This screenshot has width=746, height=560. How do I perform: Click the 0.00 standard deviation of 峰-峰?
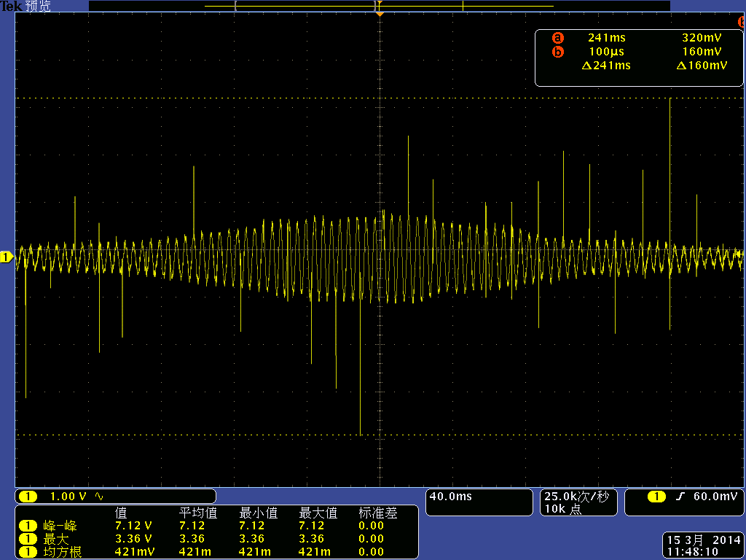(371, 526)
